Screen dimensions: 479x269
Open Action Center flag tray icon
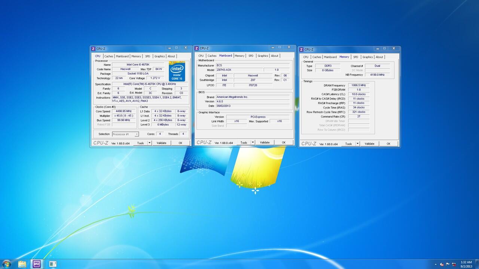(x=448, y=265)
